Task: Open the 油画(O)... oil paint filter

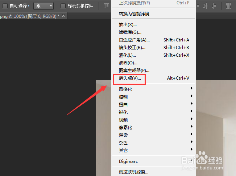Action: point(153,63)
